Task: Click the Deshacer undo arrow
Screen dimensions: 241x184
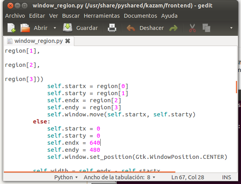Action: [x=131, y=28]
